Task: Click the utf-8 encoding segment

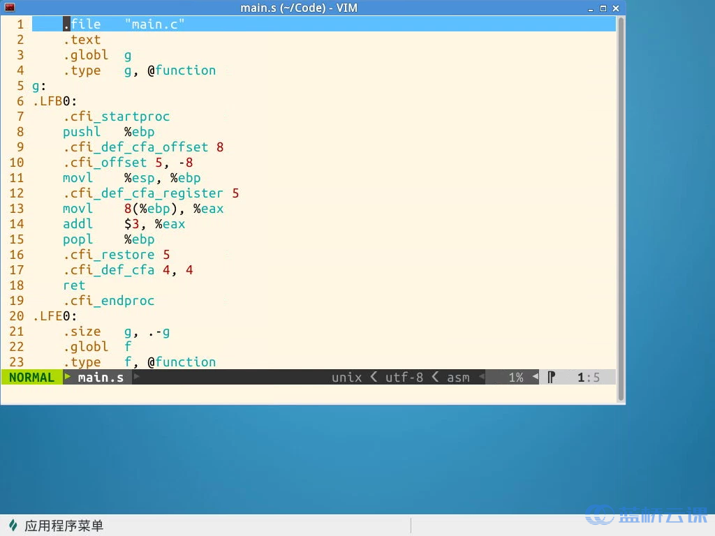Action: (x=404, y=378)
